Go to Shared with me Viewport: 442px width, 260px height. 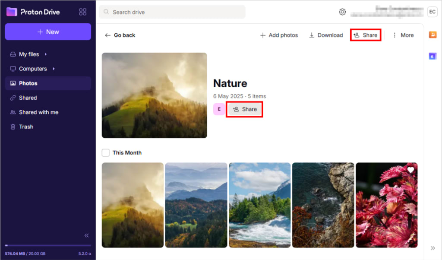38,112
